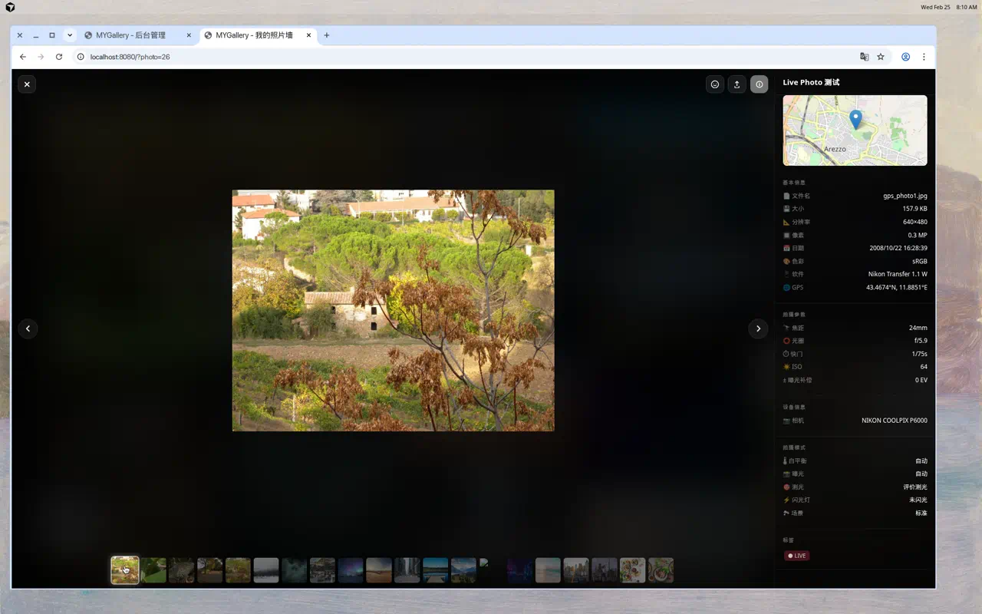This screenshot has height=614, width=982.
Task: Click the share/upload icon
Action: [x=736, y=84]
